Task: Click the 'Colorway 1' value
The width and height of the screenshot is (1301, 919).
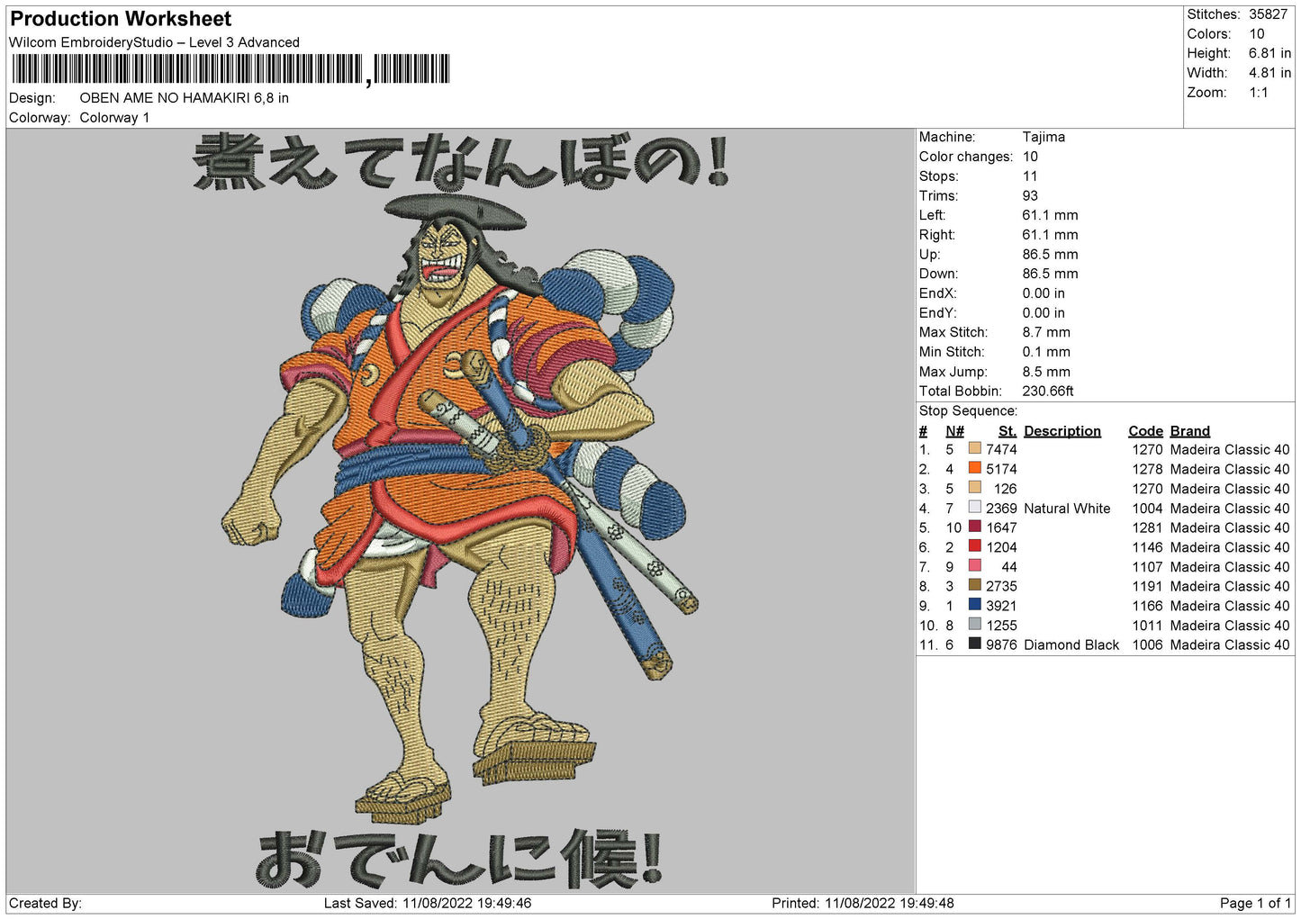Action: 114,118
